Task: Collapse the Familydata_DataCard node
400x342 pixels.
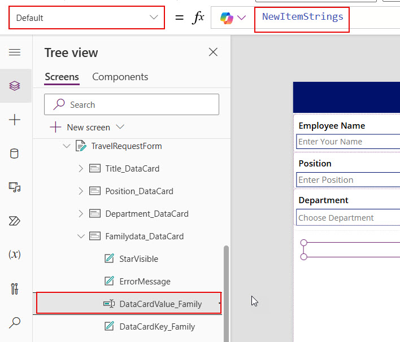Action: tap(81, 236)
